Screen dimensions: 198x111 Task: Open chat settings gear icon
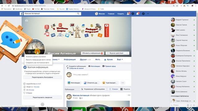[188, 105]
